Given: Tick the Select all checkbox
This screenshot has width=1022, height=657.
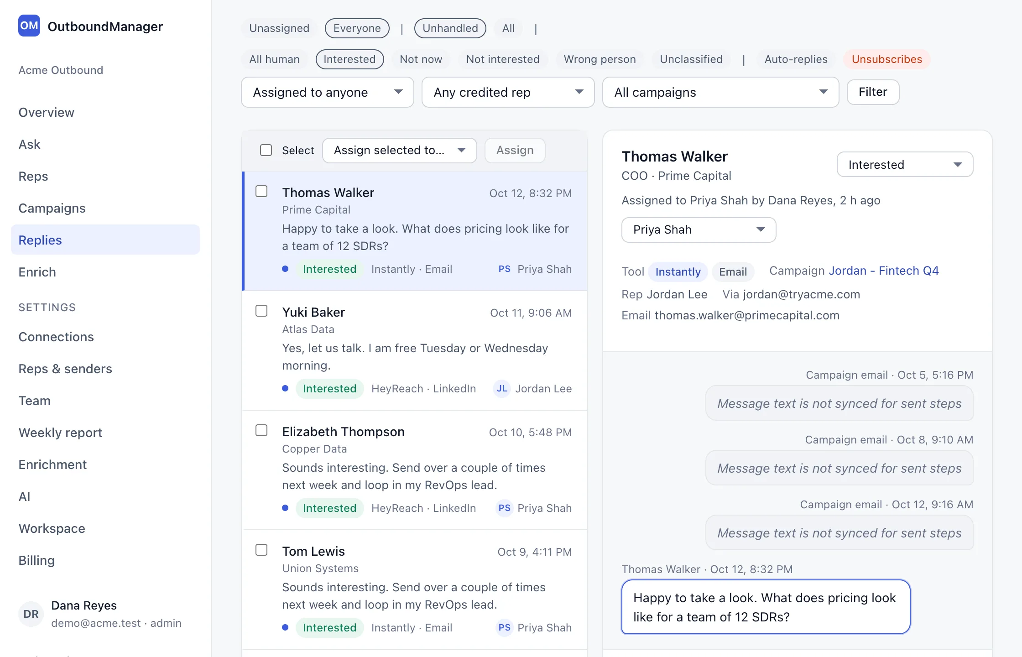Looking at the screenshot, I should (x=266, y=151).
